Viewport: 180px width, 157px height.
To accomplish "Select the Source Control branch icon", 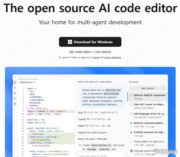I will point(15,93).
